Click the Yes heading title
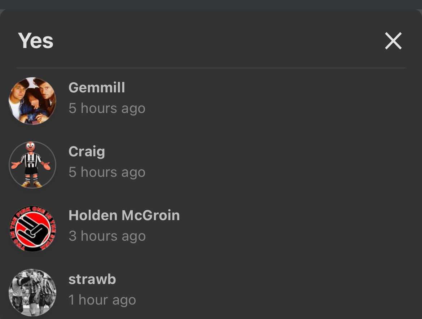Viewport: 422px width, 319px height. pos(35,41)
